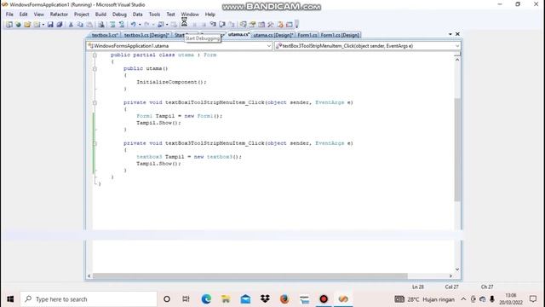Image resolution: width=545 pixels, height=307 pixels.
Task: Click the Paste toolbar icon
Action: pyautogui.click(x=89, y=25)
